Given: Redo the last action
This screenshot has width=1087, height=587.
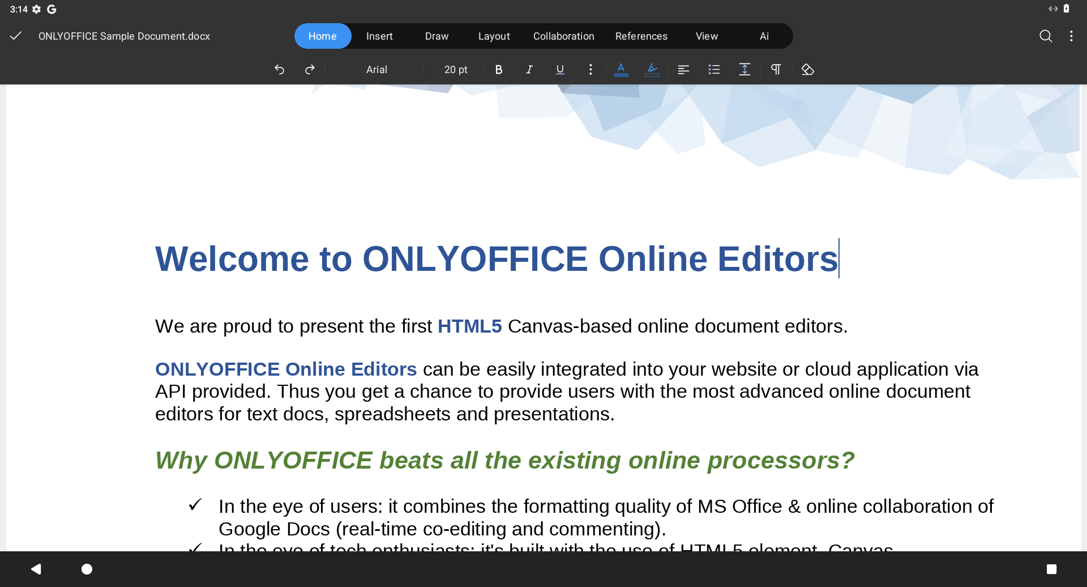Looking at the screenshot, I should [310, 69].
